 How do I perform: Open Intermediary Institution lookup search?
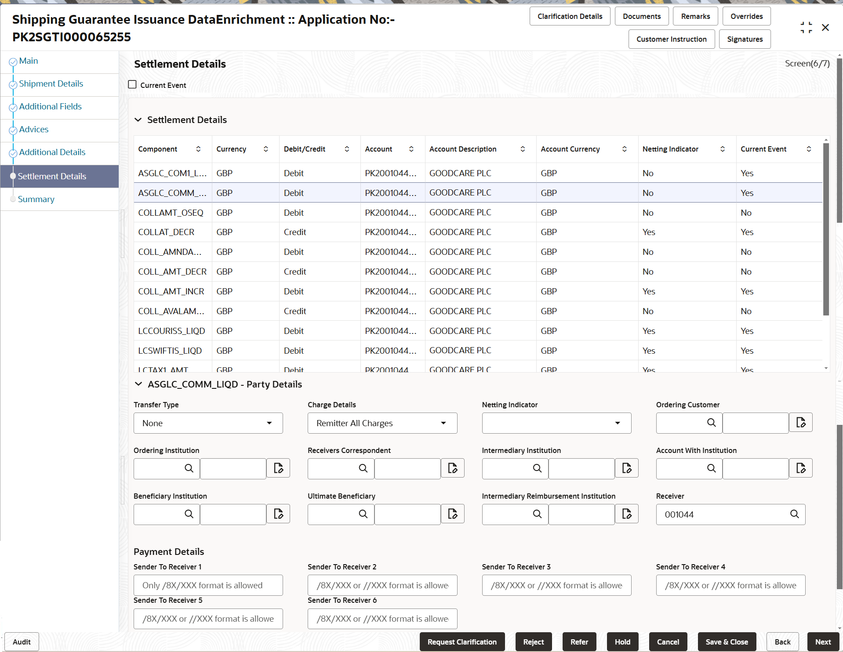click(x=538, y=468)
